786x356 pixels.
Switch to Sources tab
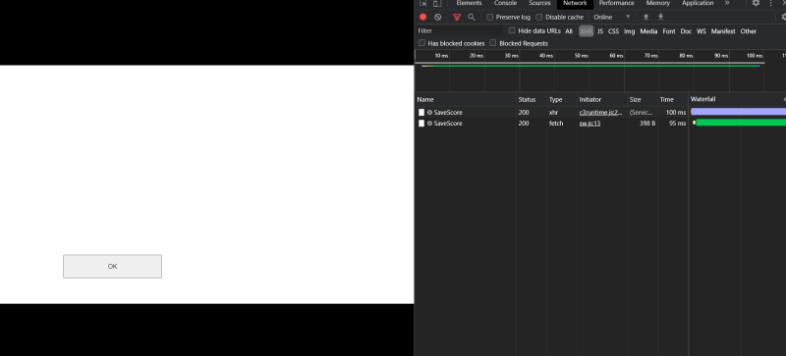(539, 3)
